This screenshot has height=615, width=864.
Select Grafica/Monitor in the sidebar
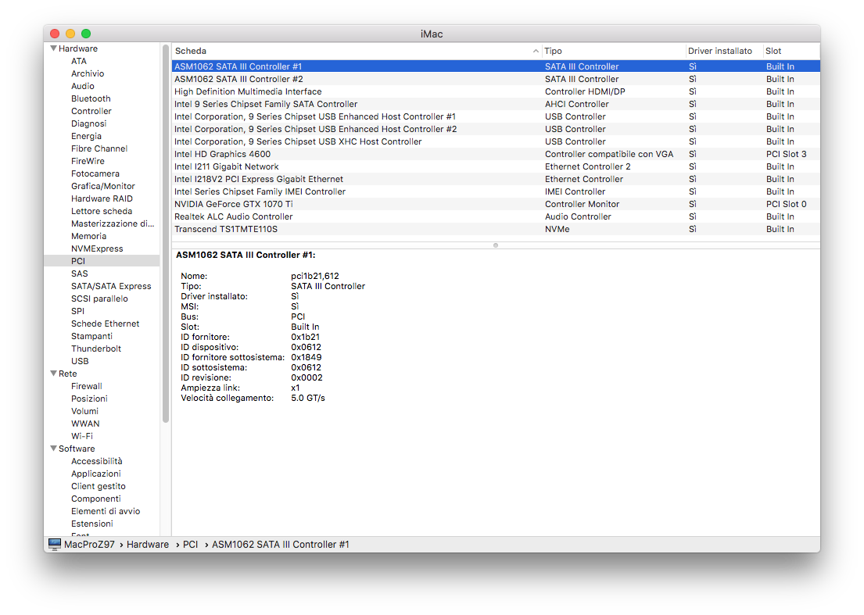point(103,186)
